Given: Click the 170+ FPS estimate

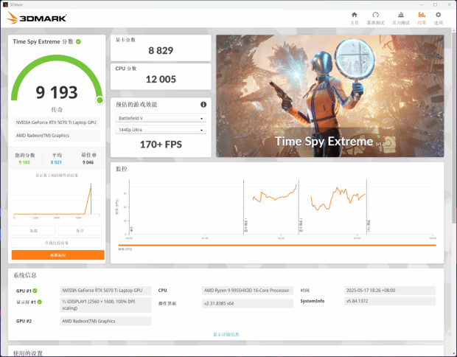Looking at the screenshot, I should point(161,145).
